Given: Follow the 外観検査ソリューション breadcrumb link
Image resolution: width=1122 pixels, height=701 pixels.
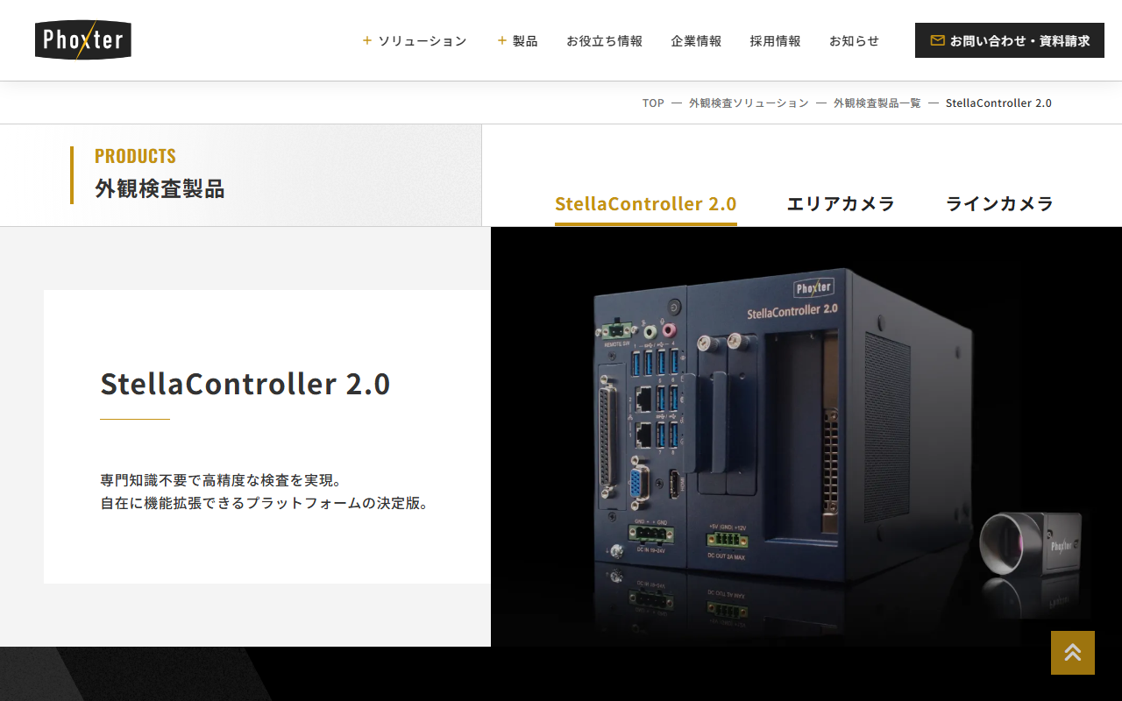Looking at the screenshot, I should (x=749, y=103).
